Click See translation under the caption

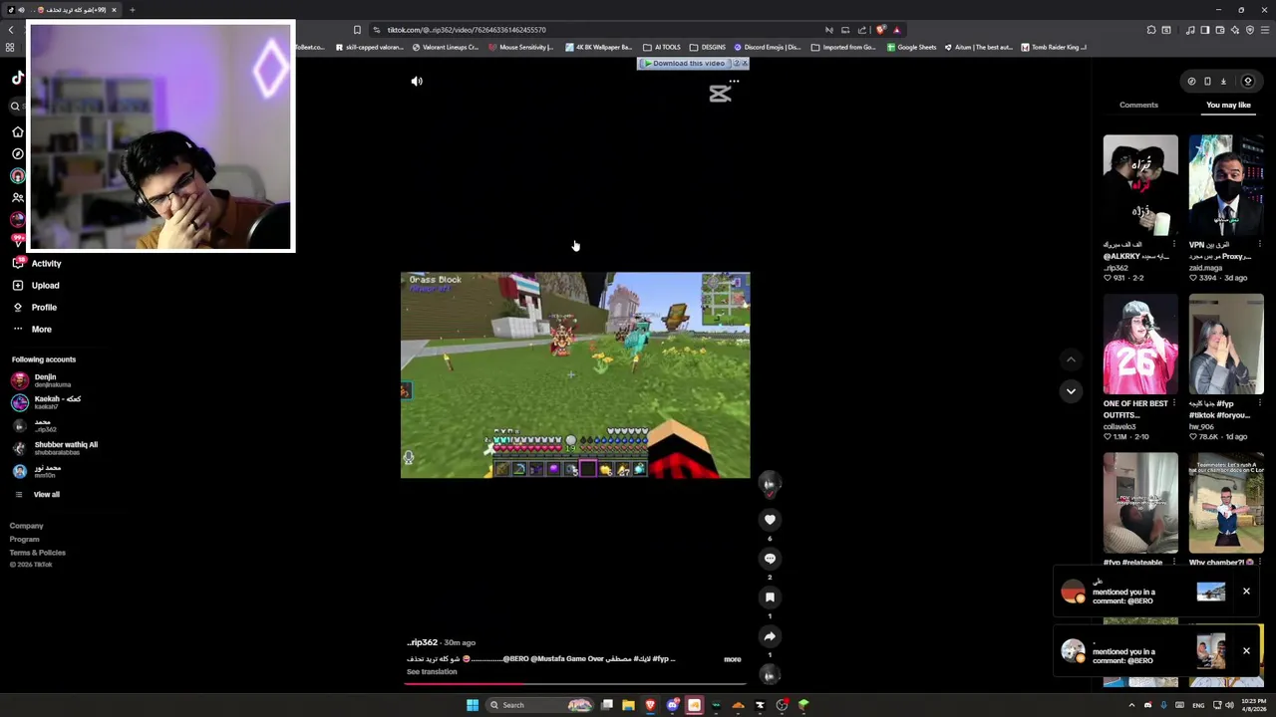click(x=432, y=671)
